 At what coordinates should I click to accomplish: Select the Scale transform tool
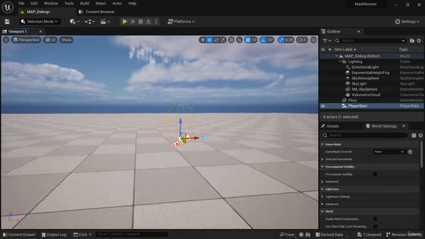point(223,40)
